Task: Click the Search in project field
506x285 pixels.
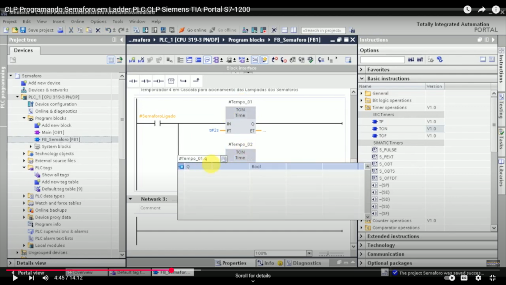Action: pos(323,30)
